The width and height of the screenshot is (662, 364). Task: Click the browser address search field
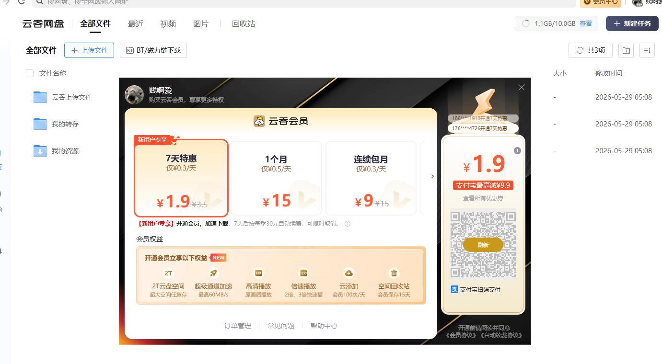304,2
